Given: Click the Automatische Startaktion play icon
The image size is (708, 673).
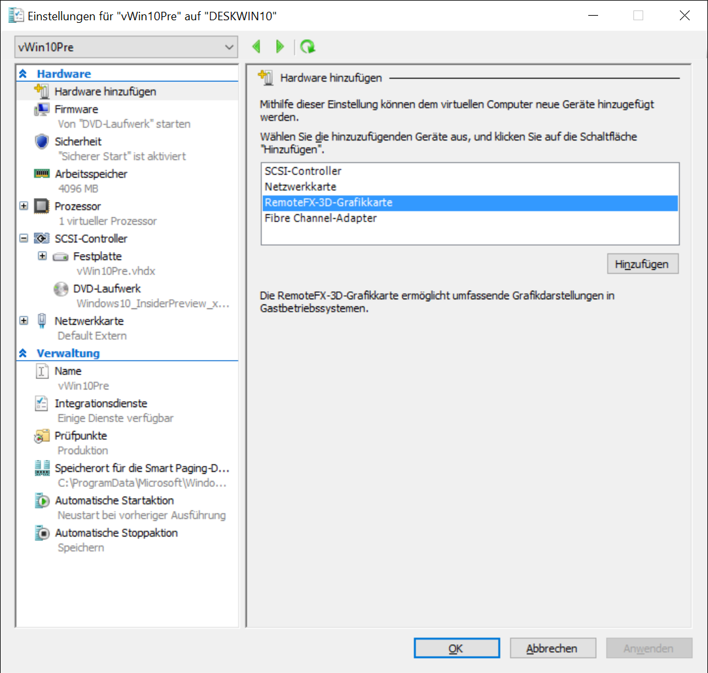Looking at the screenshot, I should coord(42,501).
